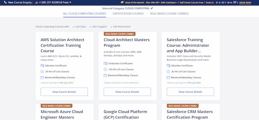This screenshot has height=120, width=259.
Task: Click certificate icon in AWS Solution Architect card
Action: coord(42,65)
